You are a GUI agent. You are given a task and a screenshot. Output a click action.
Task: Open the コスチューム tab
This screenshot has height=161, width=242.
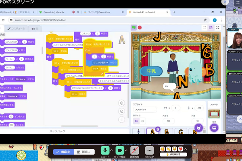coord(17,29)
